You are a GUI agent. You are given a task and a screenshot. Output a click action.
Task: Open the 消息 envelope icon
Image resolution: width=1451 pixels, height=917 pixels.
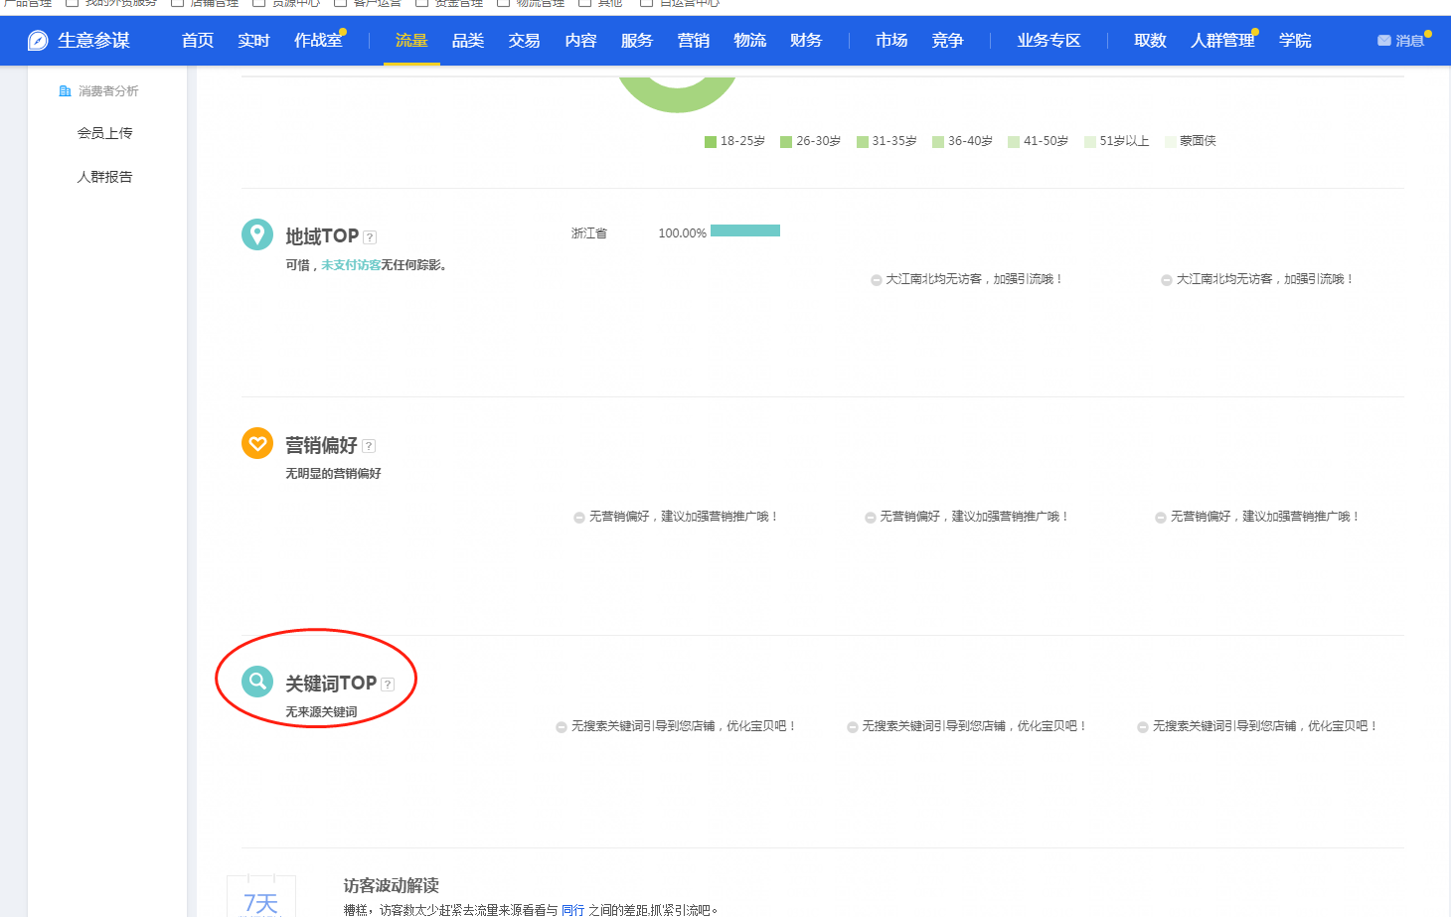pyautogui.click(x=1383, y=41)
